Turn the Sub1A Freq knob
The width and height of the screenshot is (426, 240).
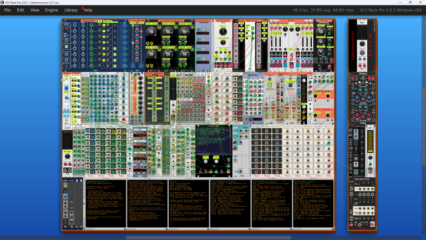168,31
